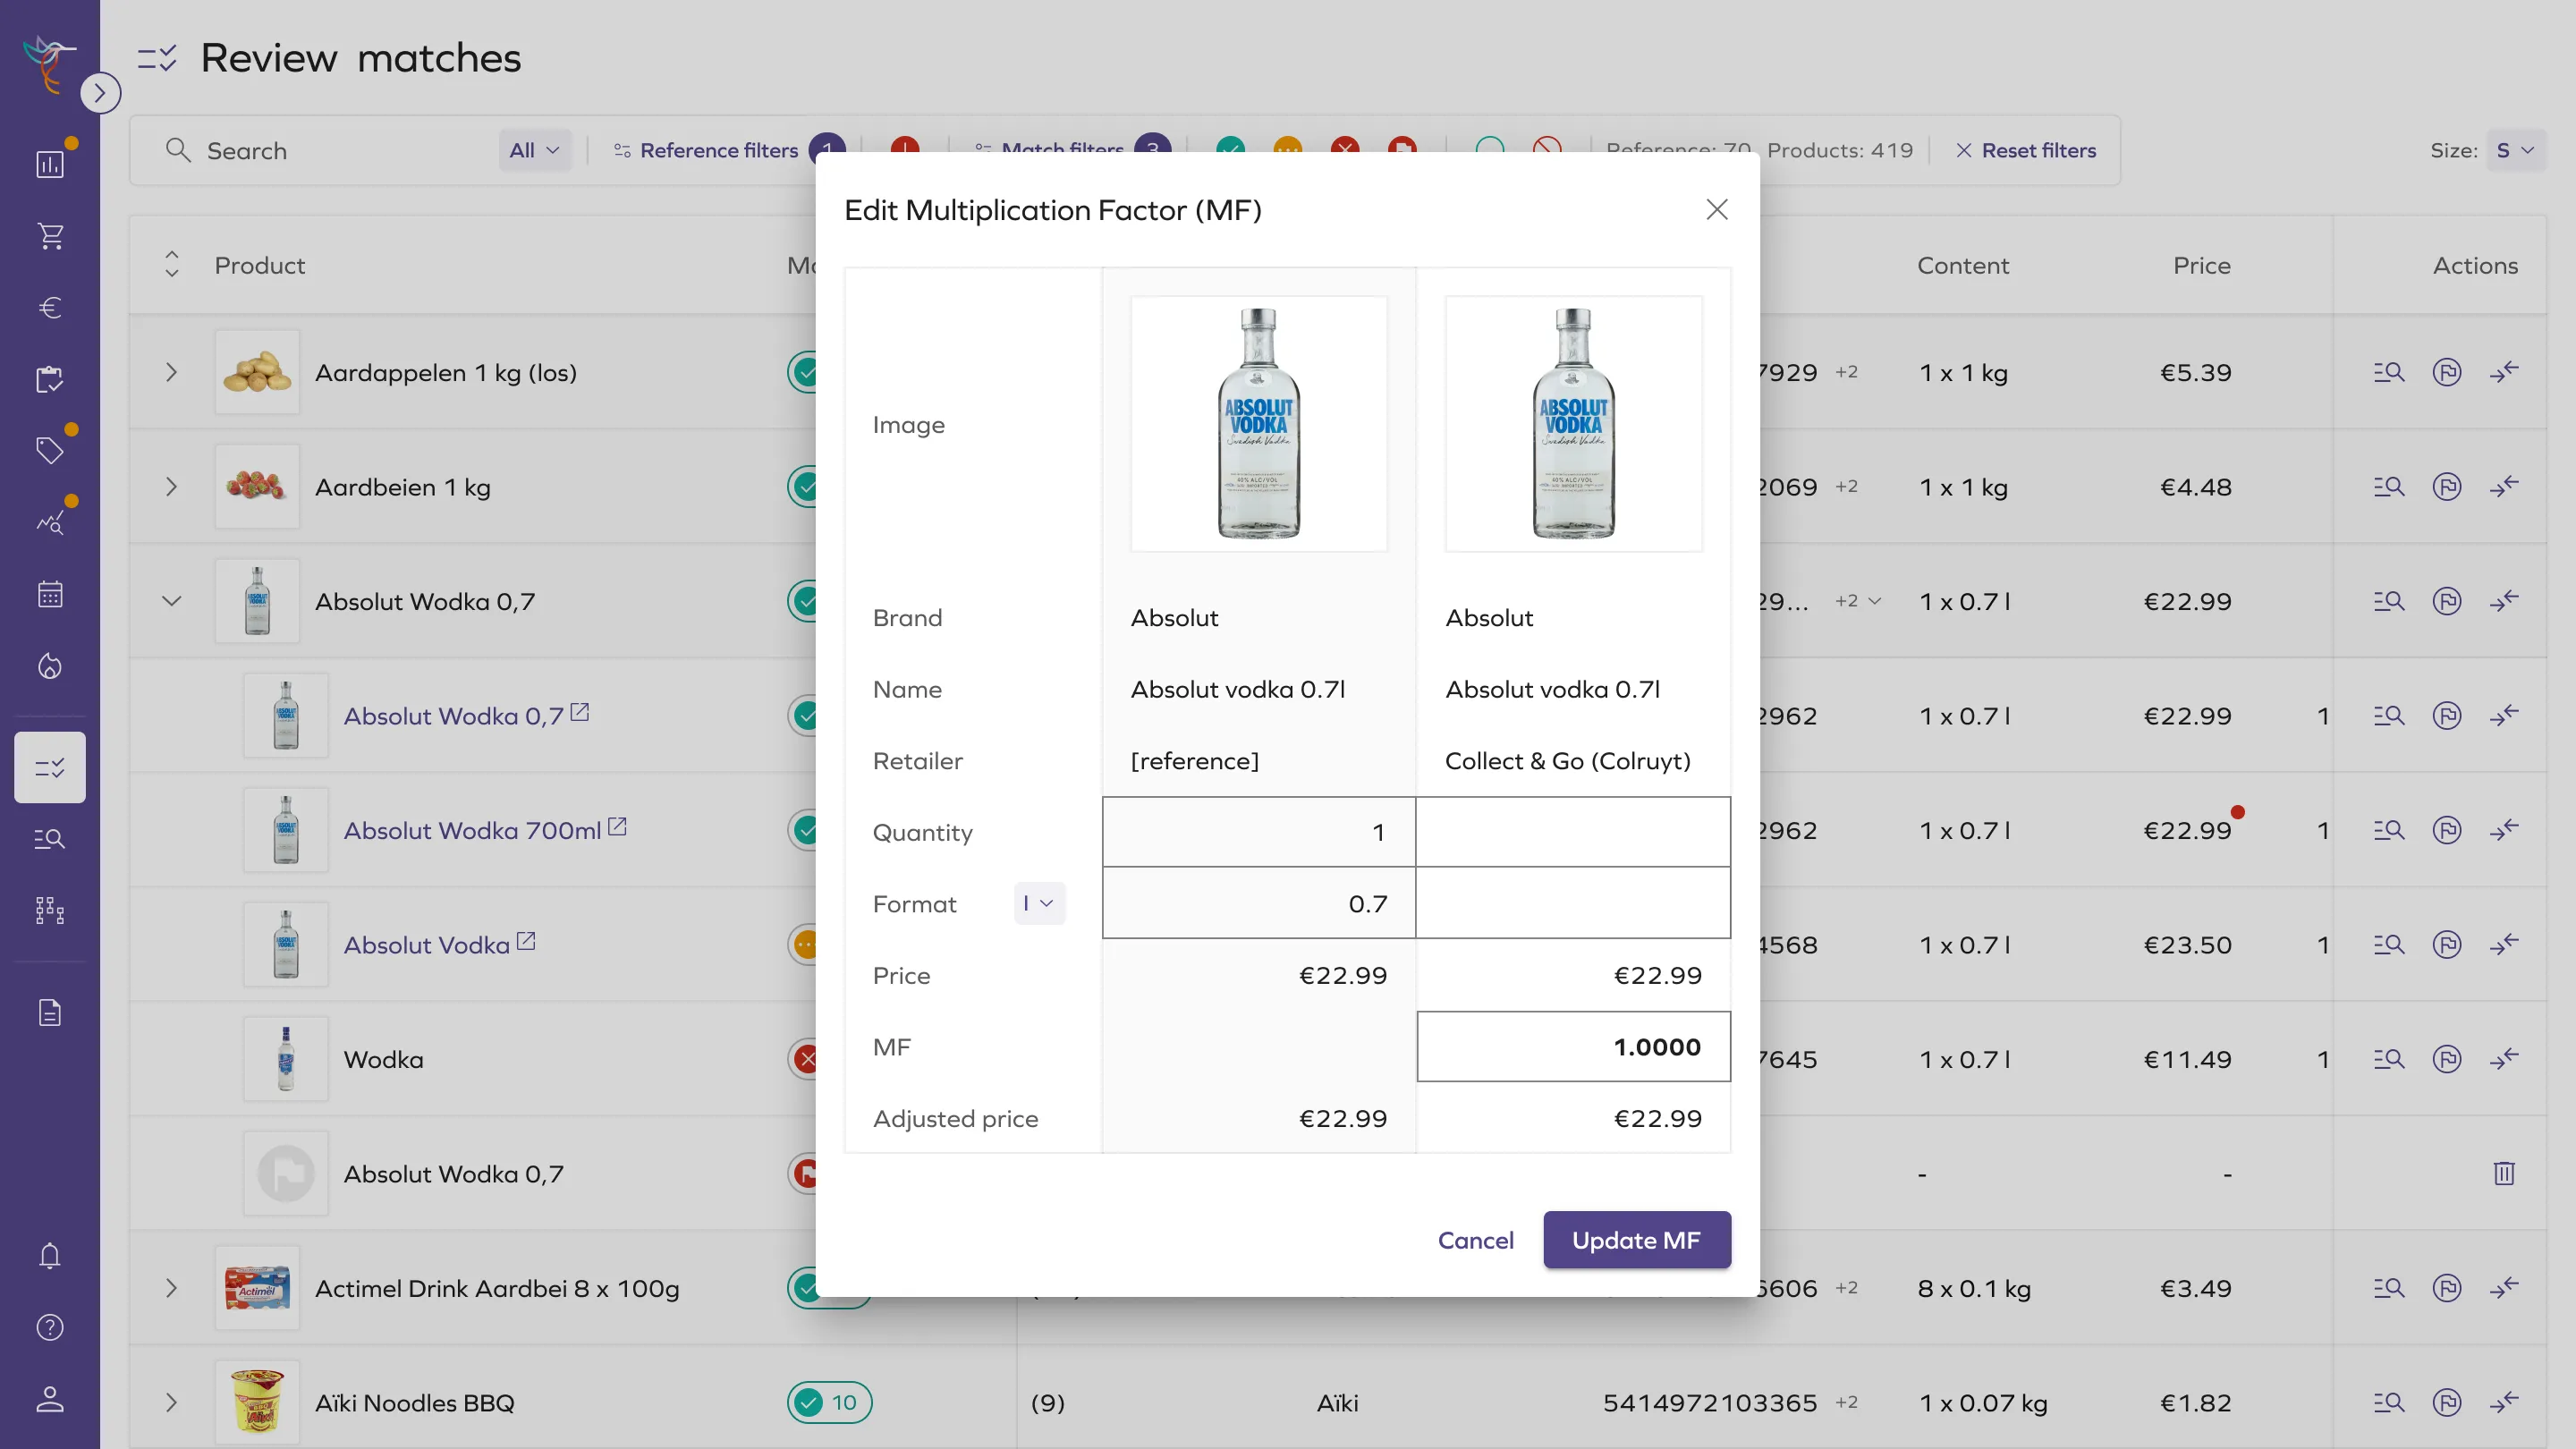Click merge arrows icon for €23.50 row
The image size is (2576, 1449).
click(2503, 944)
